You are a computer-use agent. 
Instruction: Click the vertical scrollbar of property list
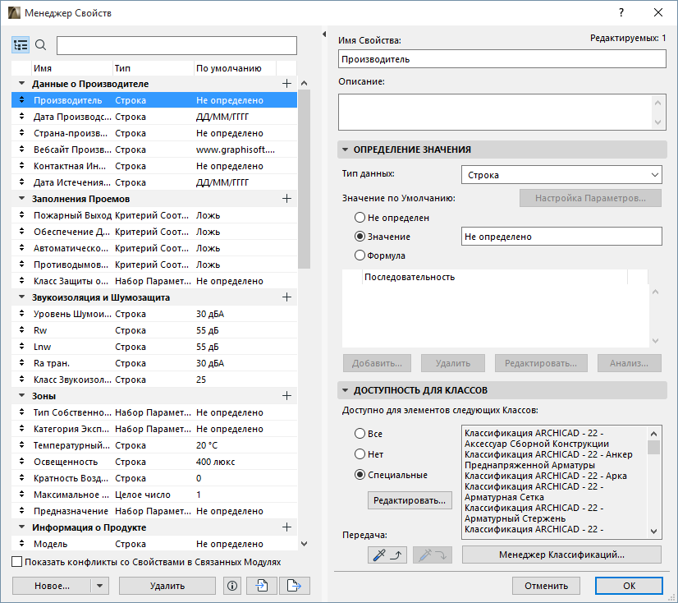coord(304,179)
